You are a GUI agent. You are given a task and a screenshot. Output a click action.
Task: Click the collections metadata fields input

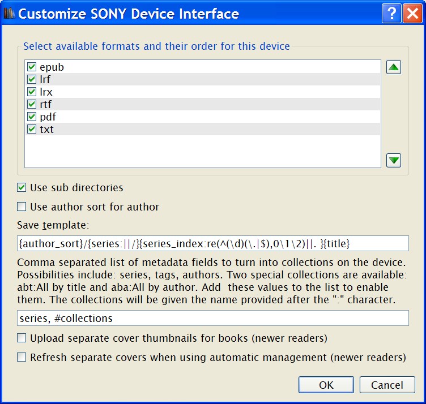point(212,319)
